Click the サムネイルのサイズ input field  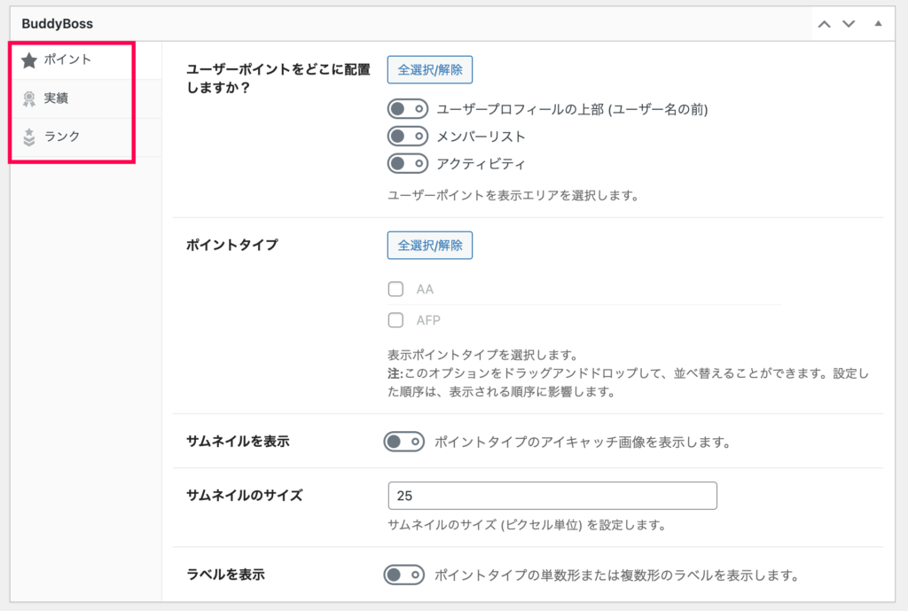(552, 496)
